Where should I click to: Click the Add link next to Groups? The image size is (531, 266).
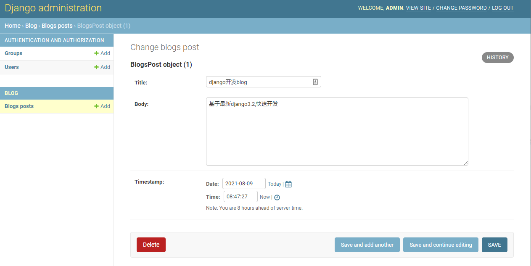102,53
